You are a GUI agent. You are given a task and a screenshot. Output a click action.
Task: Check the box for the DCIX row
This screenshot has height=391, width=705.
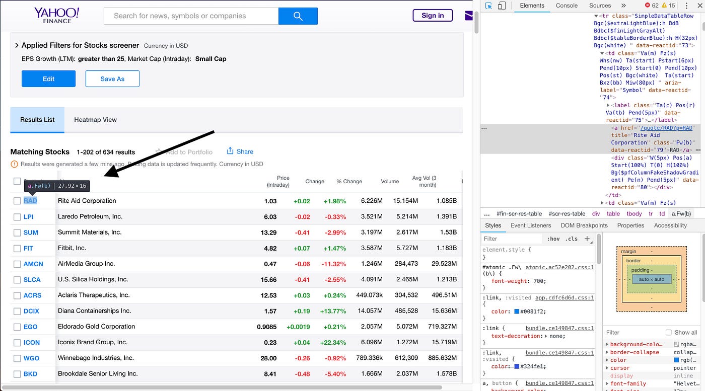tap(17, 311)
